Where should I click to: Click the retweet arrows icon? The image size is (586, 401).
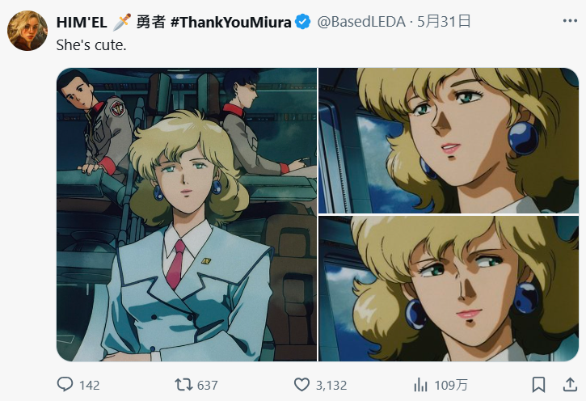coord(183,385)
